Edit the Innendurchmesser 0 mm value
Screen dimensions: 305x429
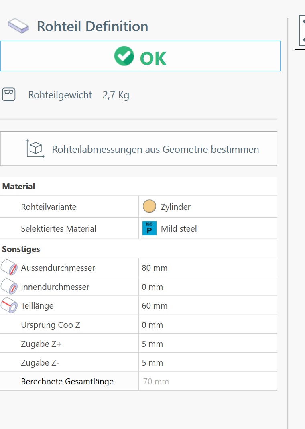point(208,287)
